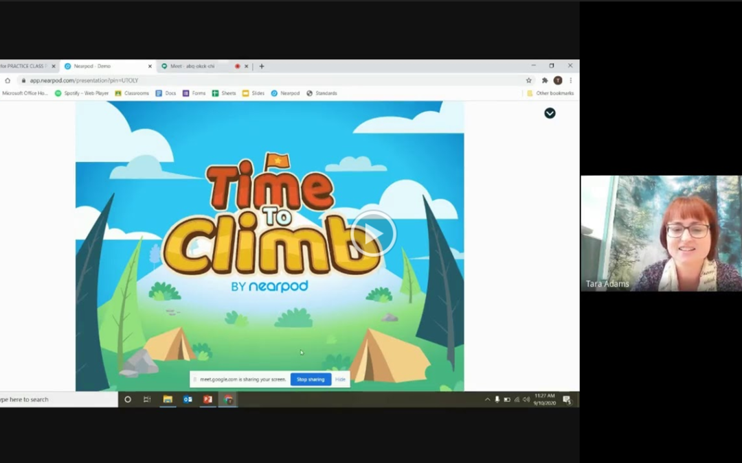Click the browser address bar URL
The height and width of the screenshot is (463, 742).
(84, 80)
